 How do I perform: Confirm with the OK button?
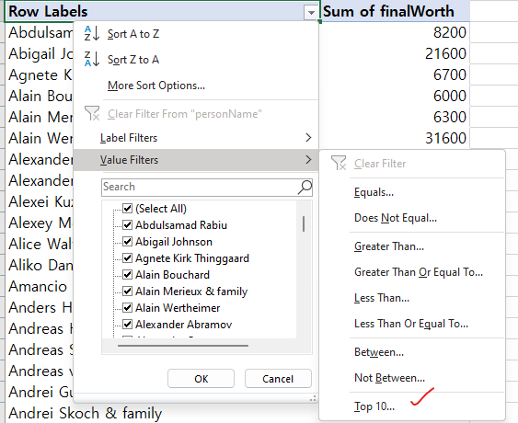(x=201, y=379)
